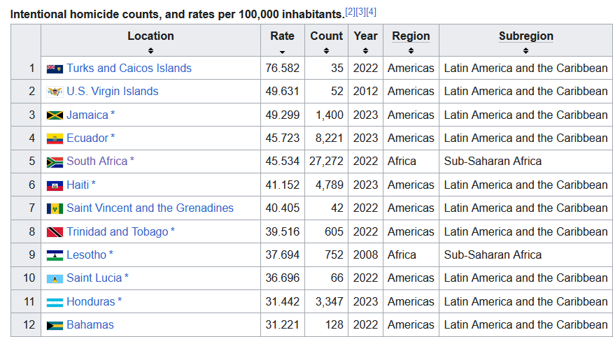Click the Bahamas flag icon
This screenshot has height=337, width=613.
click(55, 326)
